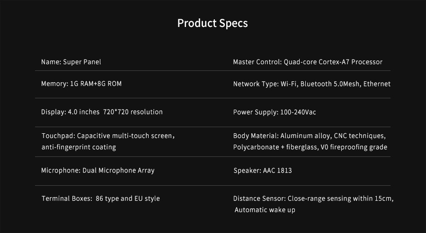Click the CNC techniques text

pos(359,136)
